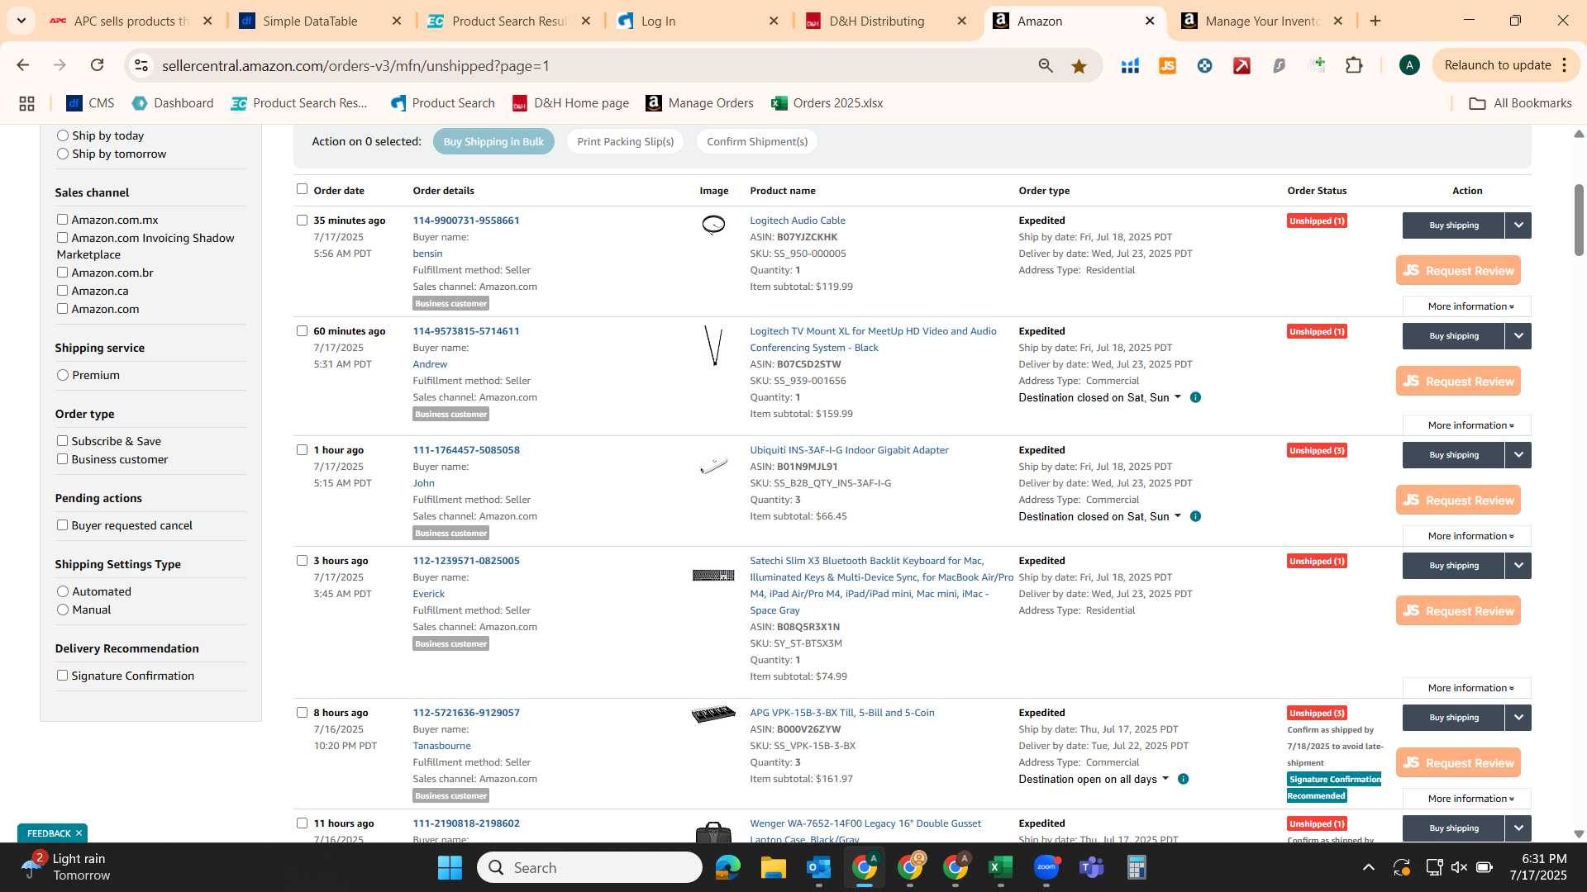Image resolution: width=1587 pixels, height=892 pixels.
Task: Check Buyer requested cancel filter
Action: point(62,525)
